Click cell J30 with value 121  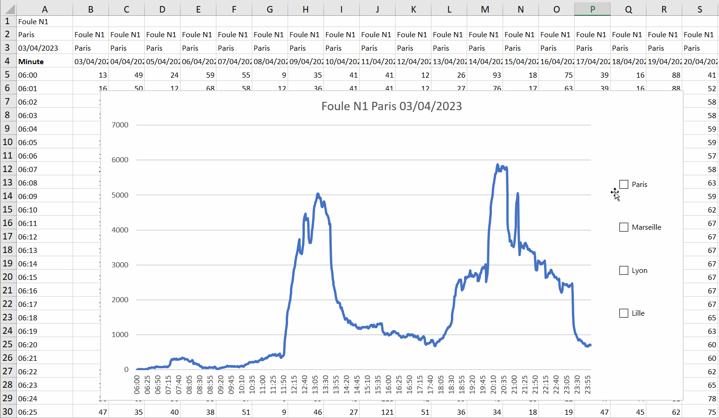(x=377, y=412)
